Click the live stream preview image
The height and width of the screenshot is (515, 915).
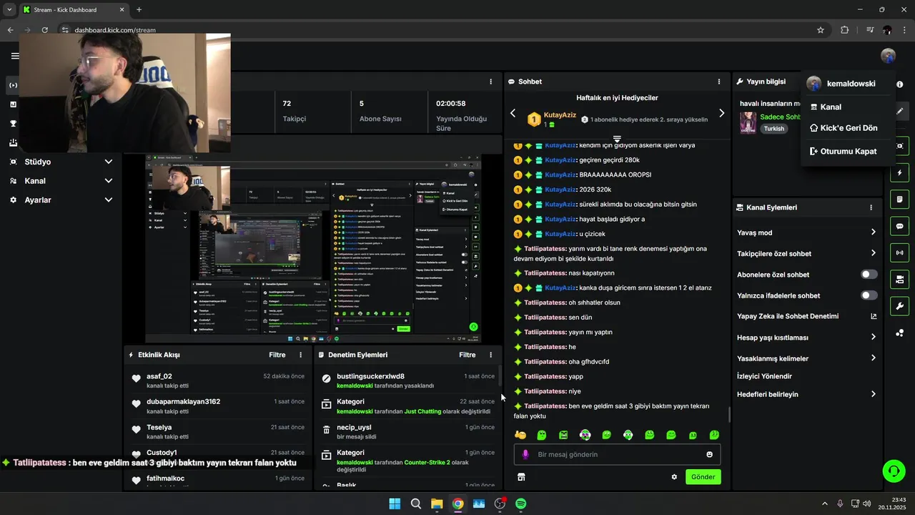pyautogui.click(x=313, y=248)
